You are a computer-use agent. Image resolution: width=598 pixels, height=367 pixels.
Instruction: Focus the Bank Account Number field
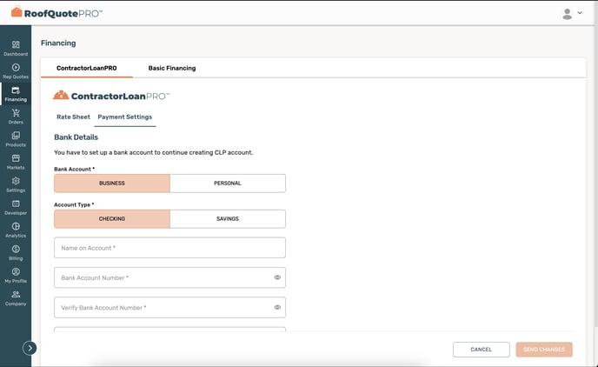[169, 277]
